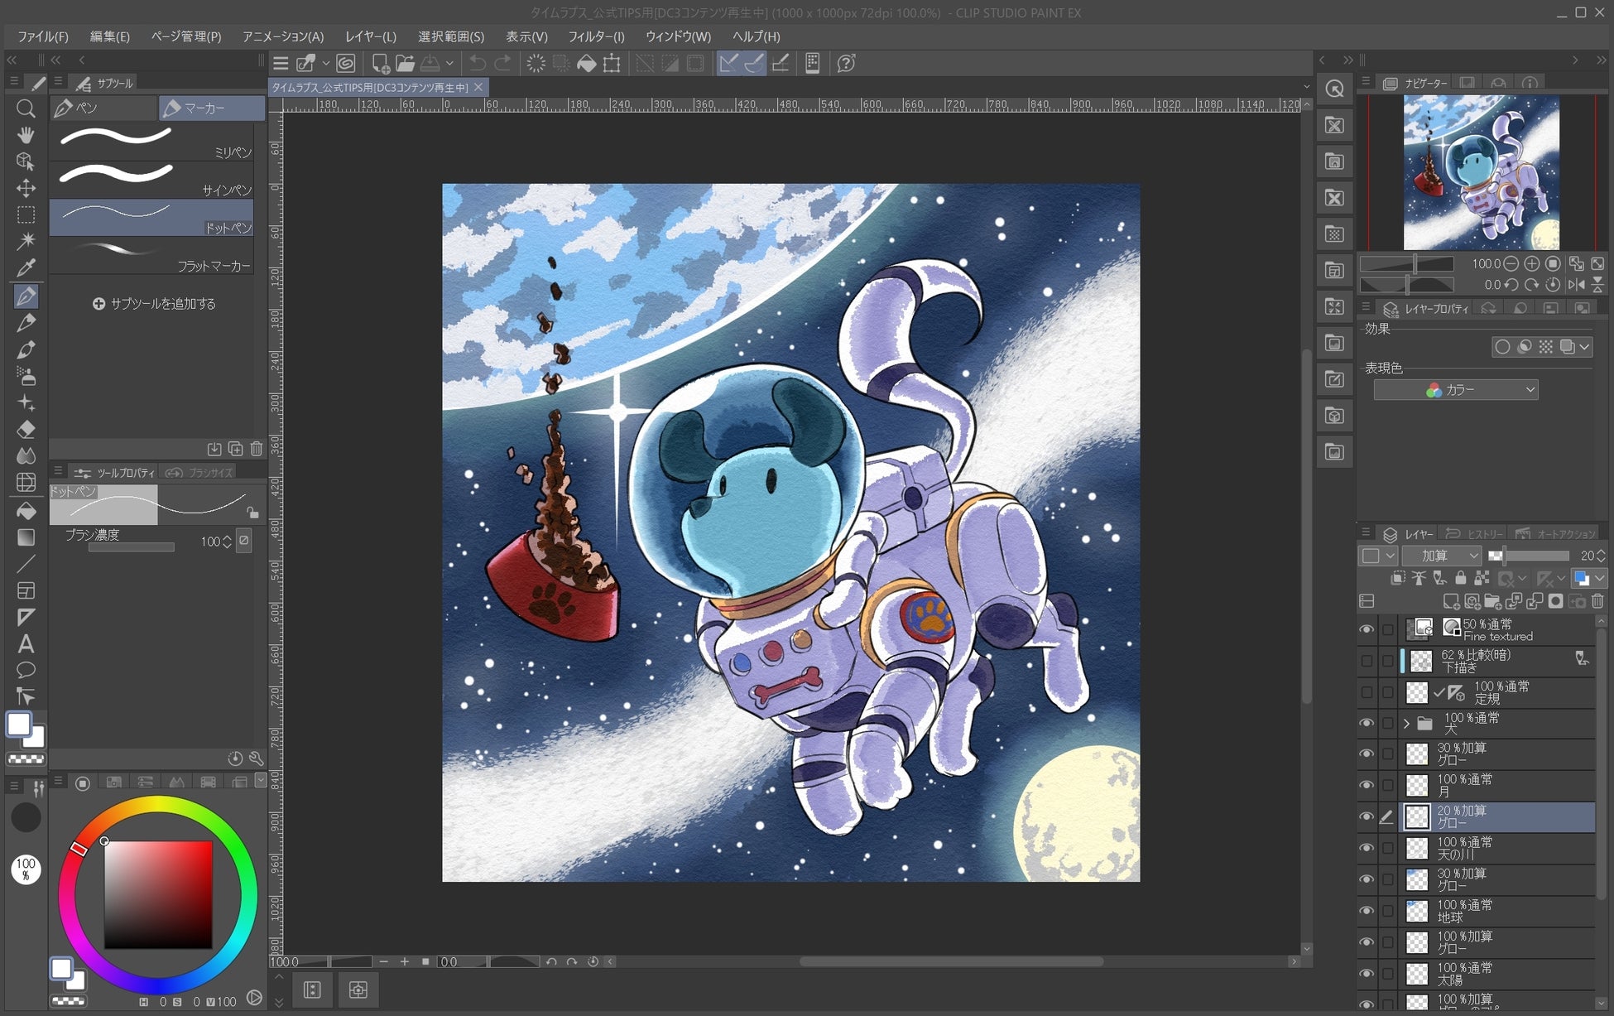
Task: Select the Eyedropper tool
Action: (x=26, y=267)
